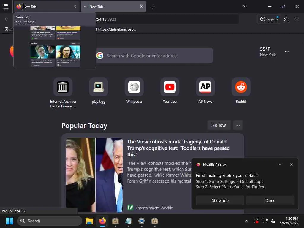Open the first package box taskbar app
Image resolution: width=304 pixels, height=228 pixels.
click(115, 221)
